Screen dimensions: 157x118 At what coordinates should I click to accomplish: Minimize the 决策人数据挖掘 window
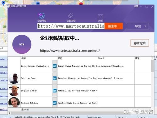click(141, 7)
